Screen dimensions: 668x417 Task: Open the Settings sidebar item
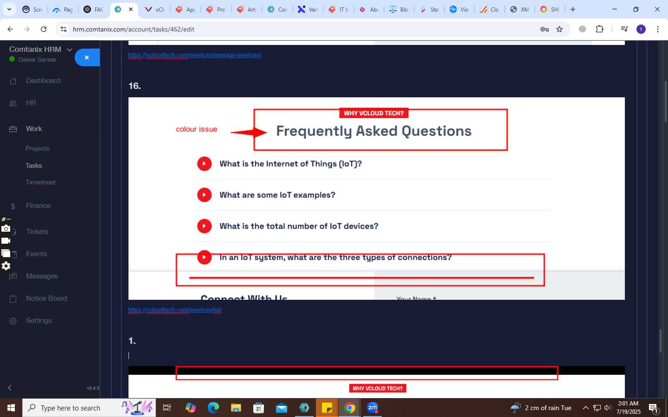coord(39,321)
